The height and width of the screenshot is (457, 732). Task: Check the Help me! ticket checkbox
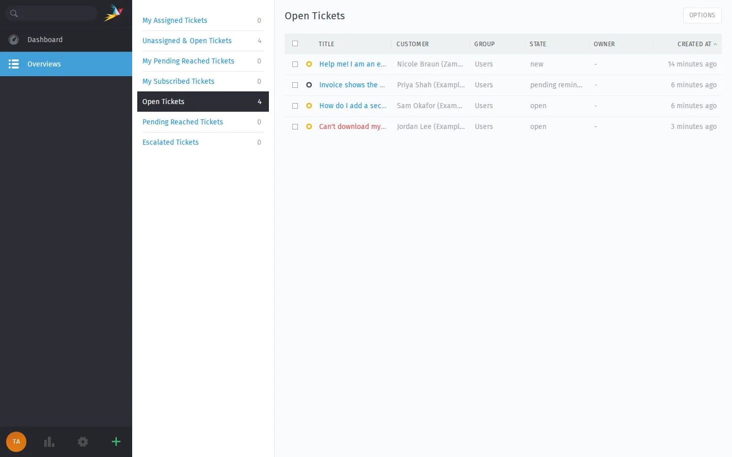tap(295, 64)
